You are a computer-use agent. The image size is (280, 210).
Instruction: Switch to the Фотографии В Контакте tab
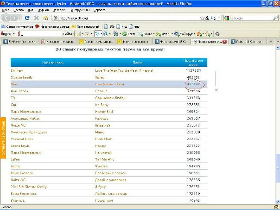(172, 42)
